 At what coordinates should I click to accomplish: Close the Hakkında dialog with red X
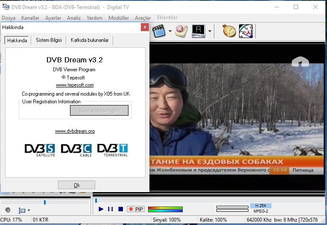point(145,27)
